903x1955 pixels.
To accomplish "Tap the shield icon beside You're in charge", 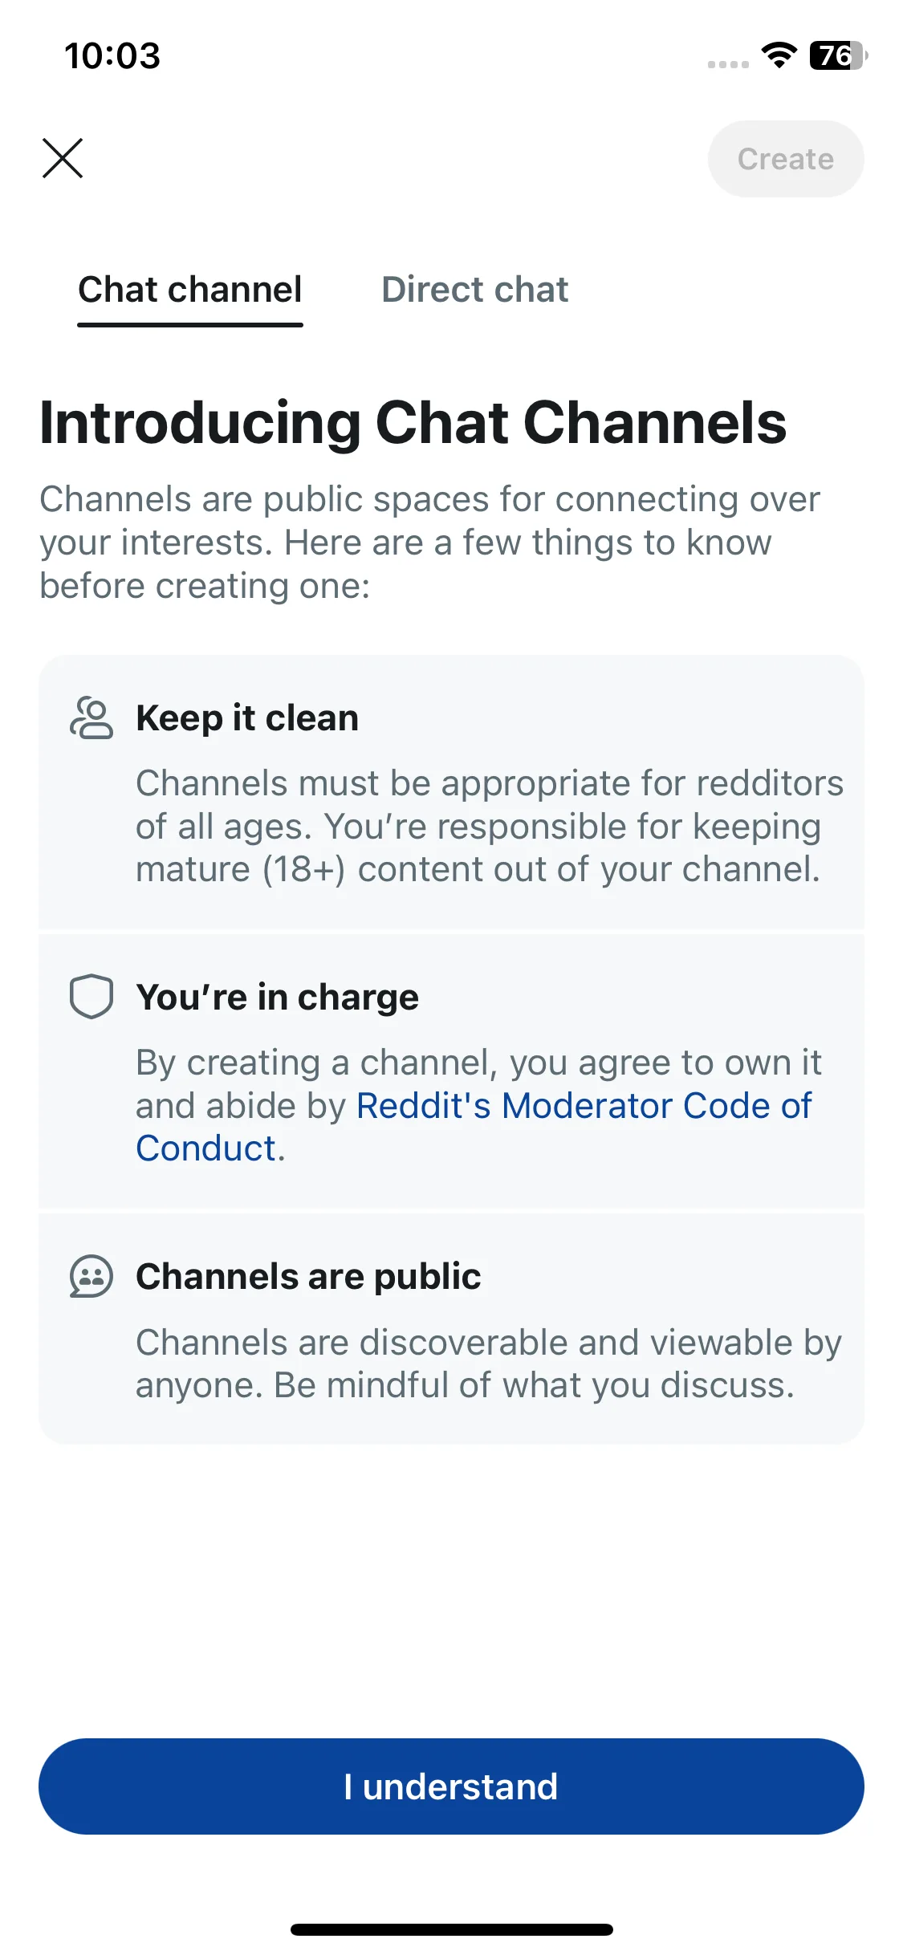I will (x=92, y=997).
